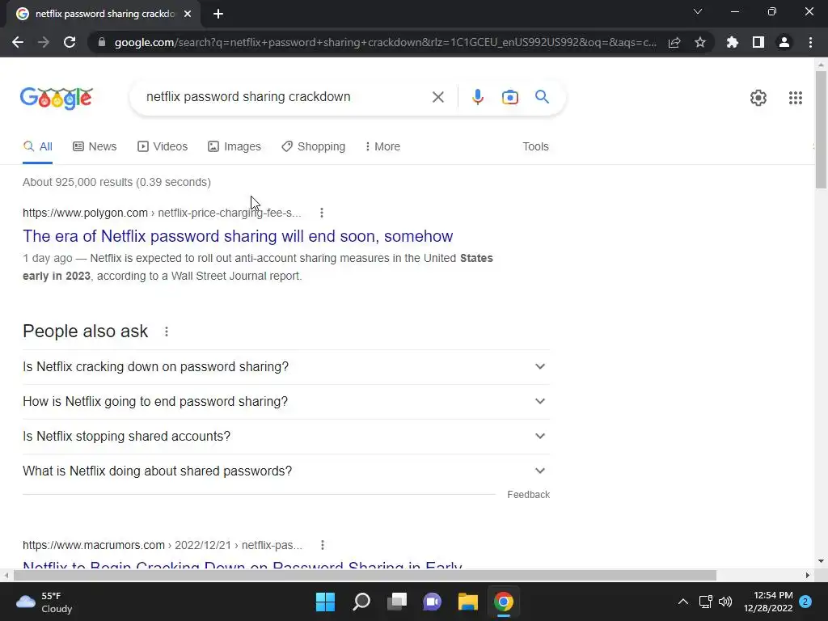Open Windows taskbar search
This screenshot has width=828, height=621.
pyautogui.click(x=361, y=602)
